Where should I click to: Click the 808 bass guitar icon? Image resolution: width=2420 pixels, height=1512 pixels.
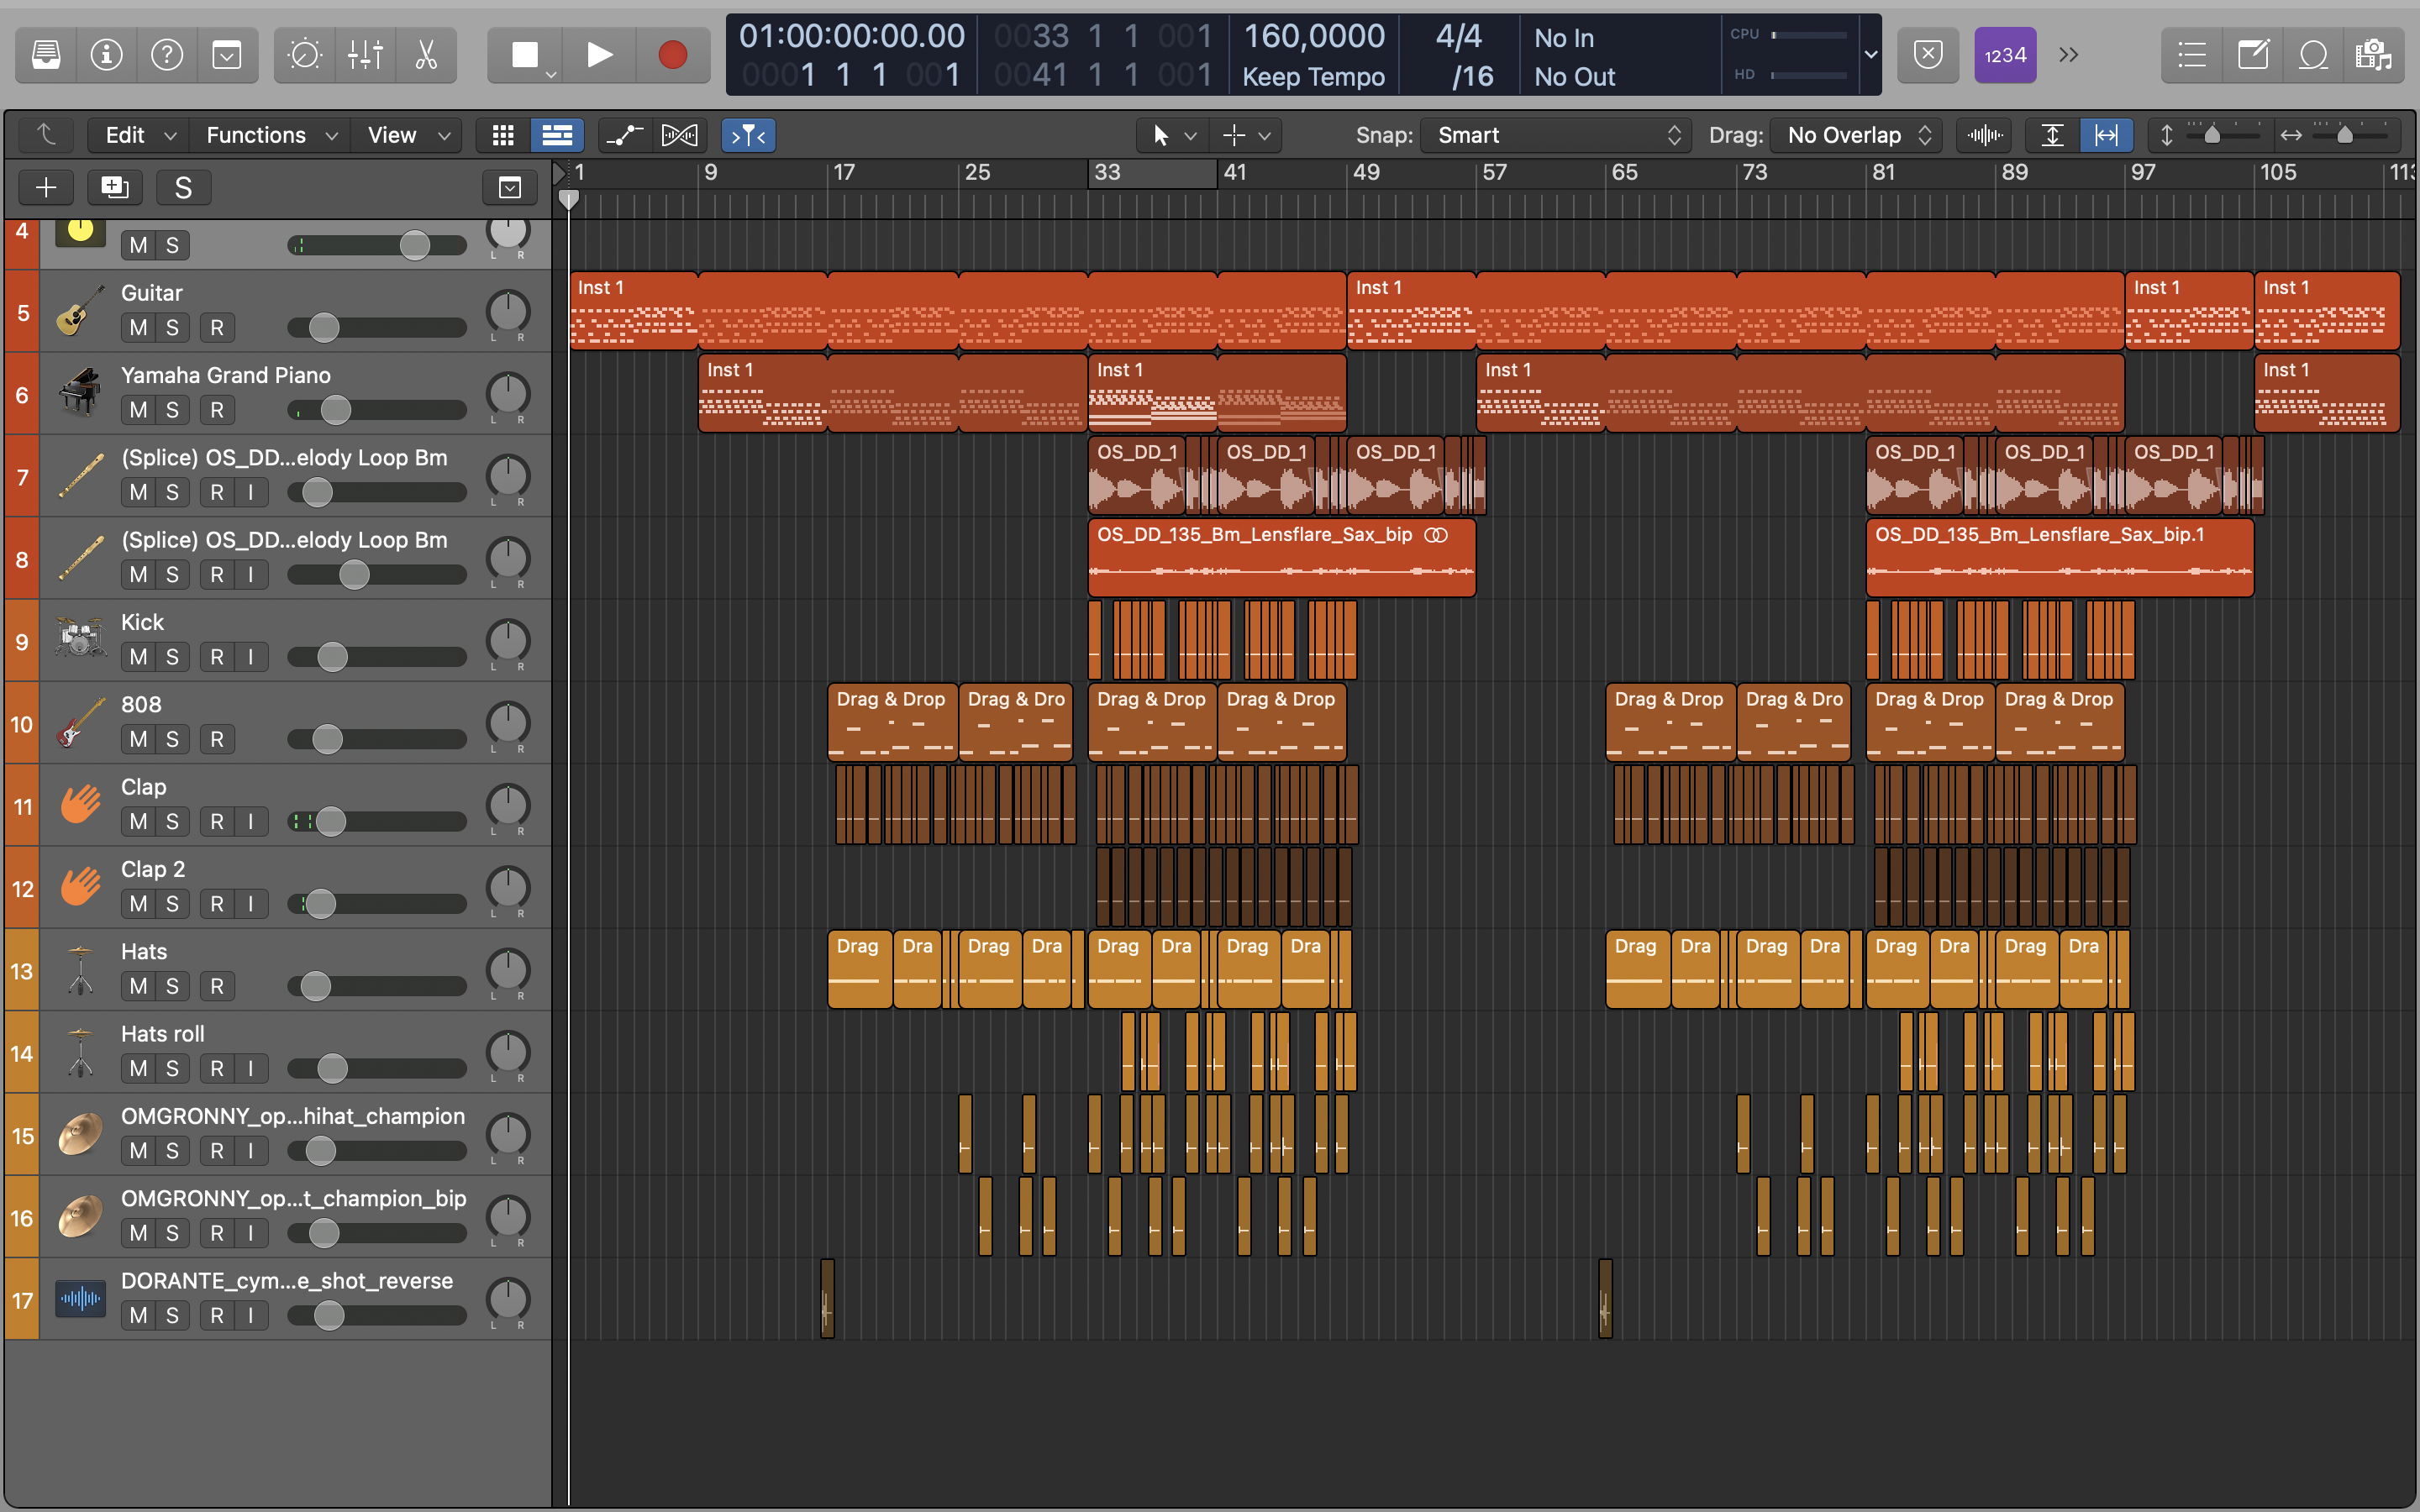pos(80,722)
